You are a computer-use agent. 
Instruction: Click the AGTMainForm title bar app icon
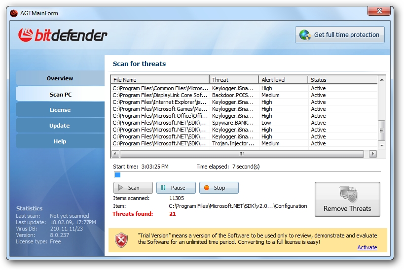pos(14,13)
